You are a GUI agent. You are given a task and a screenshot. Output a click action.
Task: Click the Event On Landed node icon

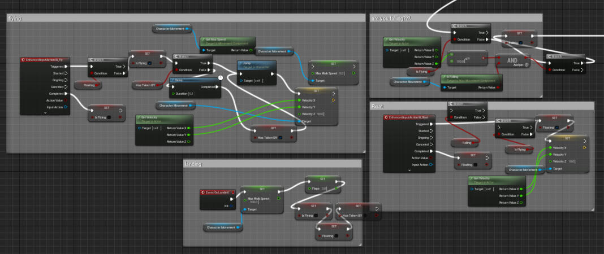click(204, 192)
